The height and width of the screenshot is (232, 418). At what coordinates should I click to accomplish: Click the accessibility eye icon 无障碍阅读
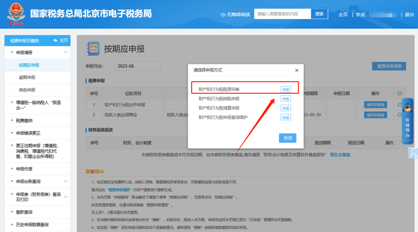[223, 15]
